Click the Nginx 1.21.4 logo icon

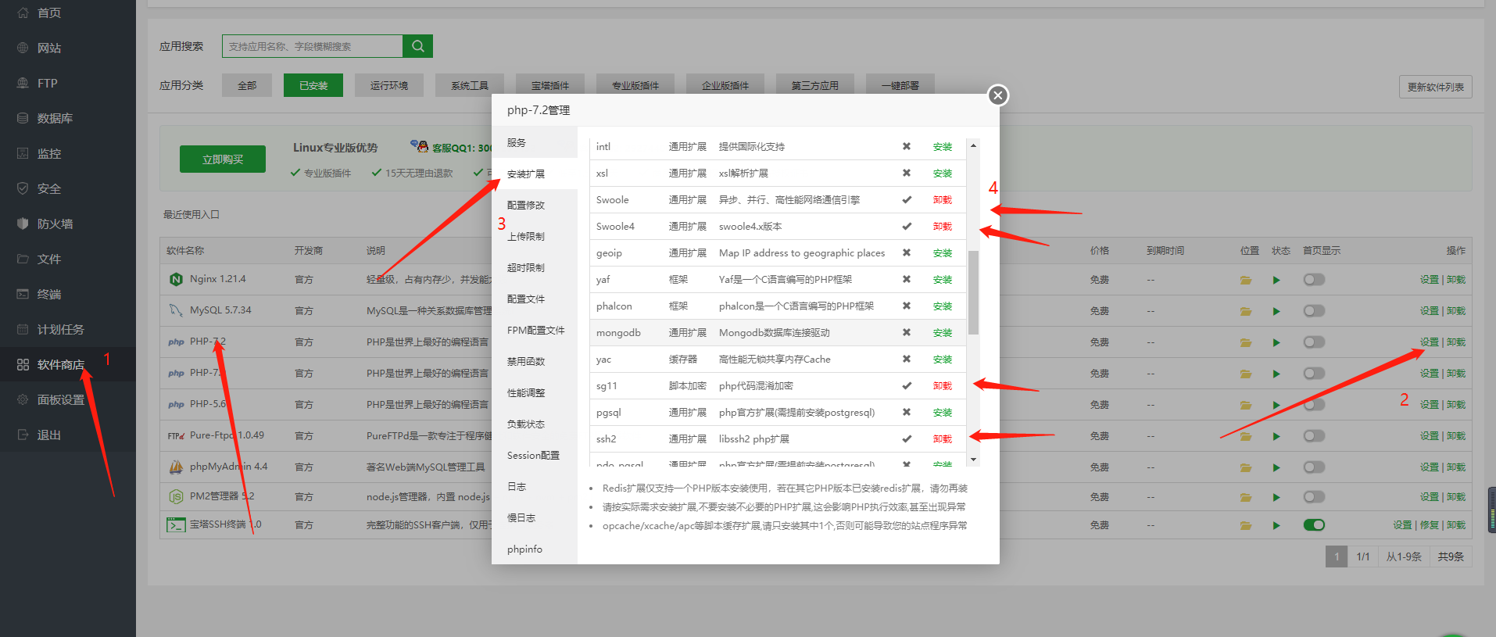pyautogui.click(x=176, y=279)
